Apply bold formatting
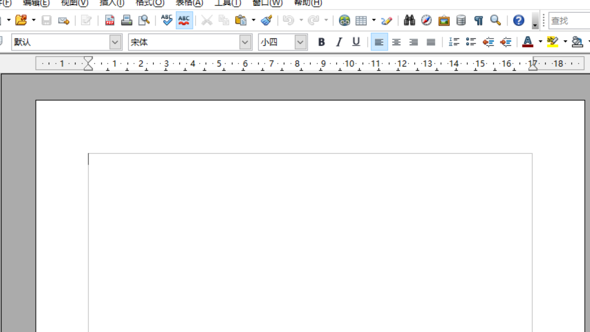The image size is (590, 332). click(321, 42)
